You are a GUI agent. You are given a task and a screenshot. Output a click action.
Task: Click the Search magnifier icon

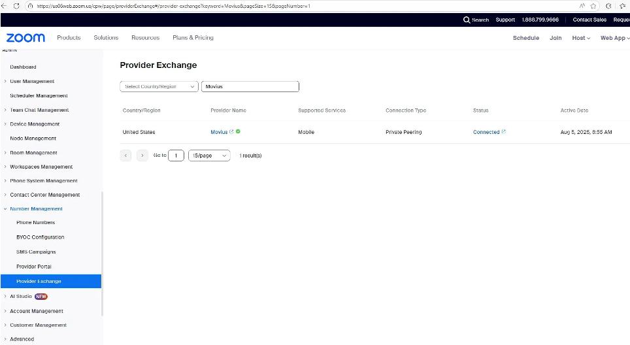tap(467, 20)
